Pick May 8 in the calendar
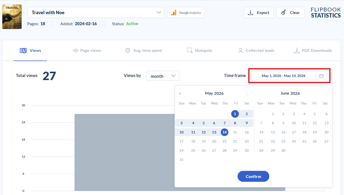The image size is (344, 195). click(235, 123)
